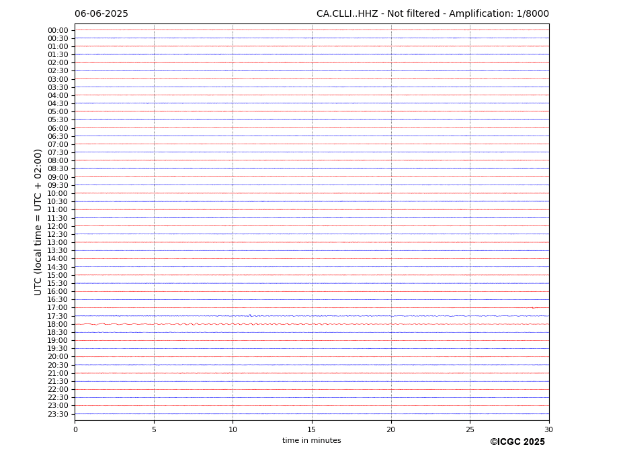Click the 18:30 time row label
Viewport: 623px width, 467px height.
(x=58, y=333)
